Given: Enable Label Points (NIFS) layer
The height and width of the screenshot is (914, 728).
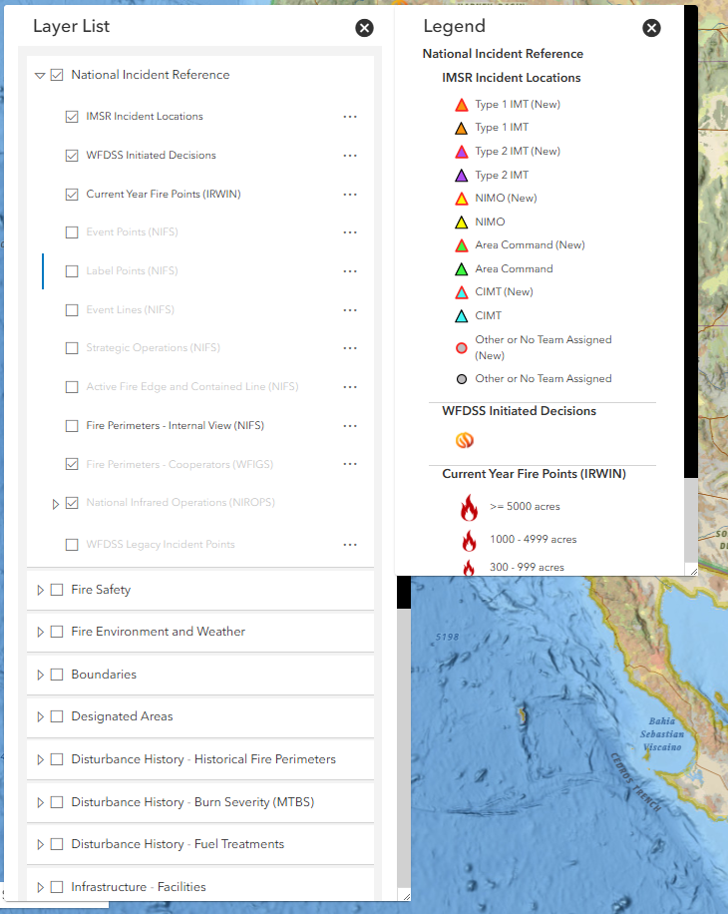Looking at the screenshot, I should 72,271.
